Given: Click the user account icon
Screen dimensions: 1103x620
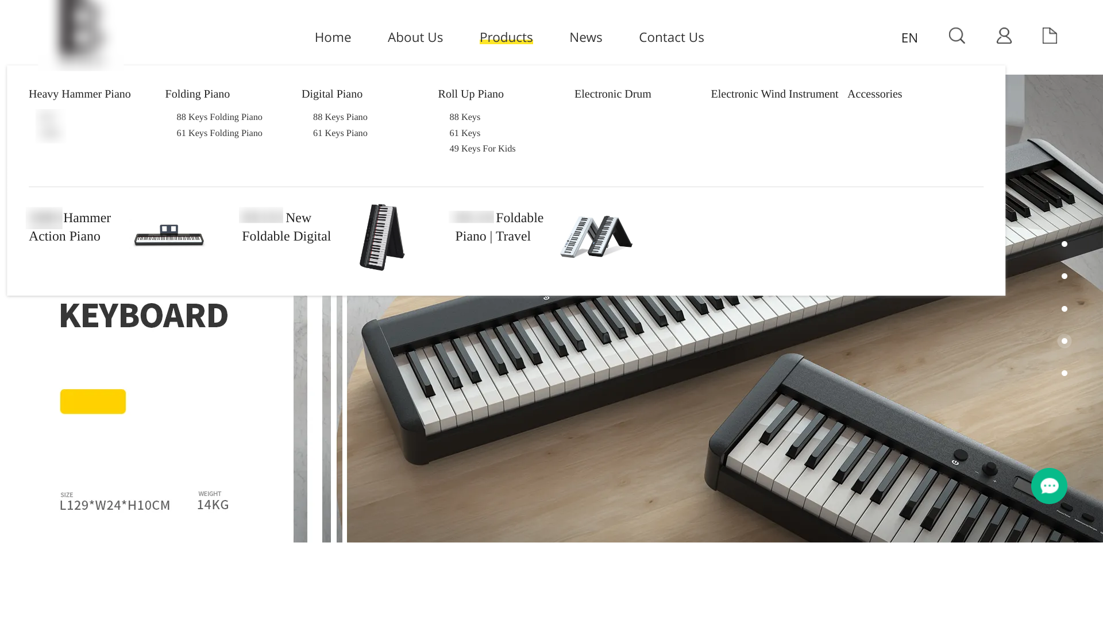Looking at the screenshot, I should click(x=1004, y=36).
